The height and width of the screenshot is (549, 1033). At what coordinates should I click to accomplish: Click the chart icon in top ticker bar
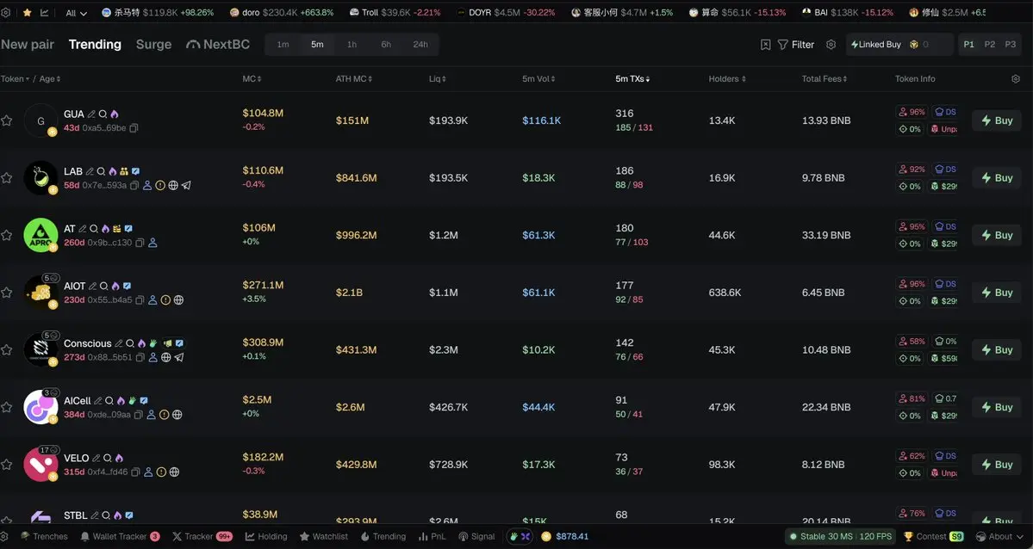[x=45, y=13]
